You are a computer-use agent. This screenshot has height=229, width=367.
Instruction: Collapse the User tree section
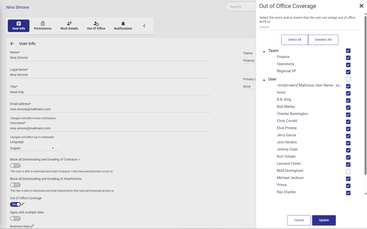[264, 80]
